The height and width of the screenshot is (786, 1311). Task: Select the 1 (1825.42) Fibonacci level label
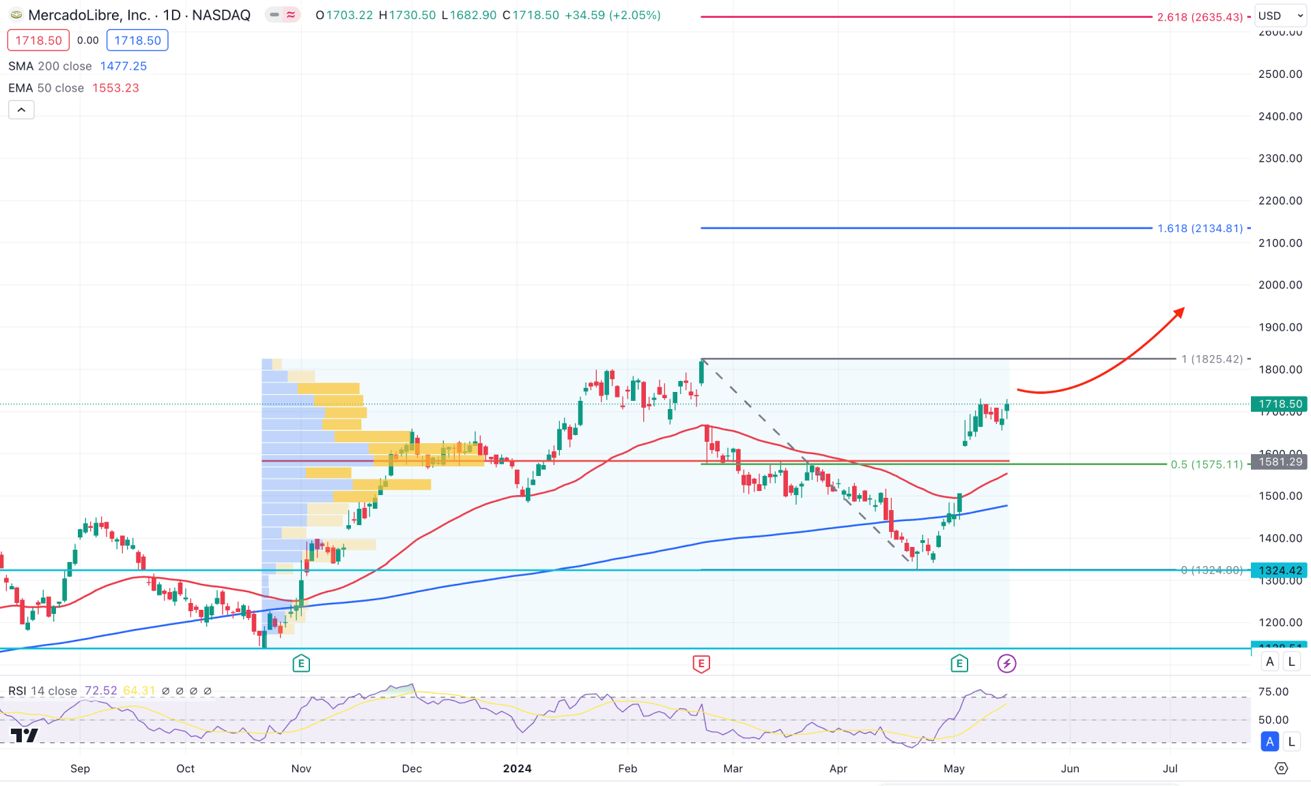[1212, 359]
